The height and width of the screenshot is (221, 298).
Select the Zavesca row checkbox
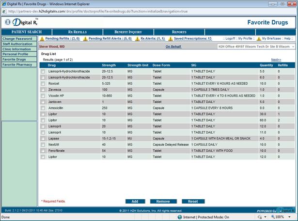click(x=43, y=89)
